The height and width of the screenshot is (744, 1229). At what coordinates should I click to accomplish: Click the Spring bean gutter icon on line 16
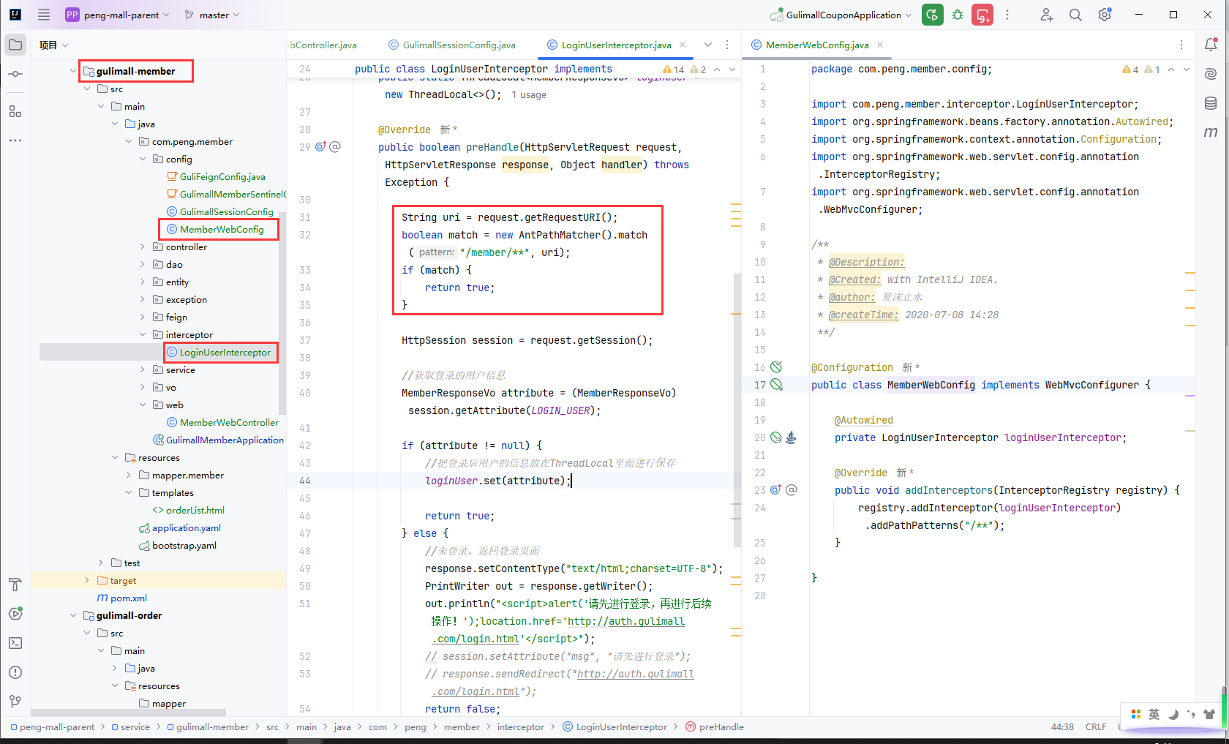[776, 367]
